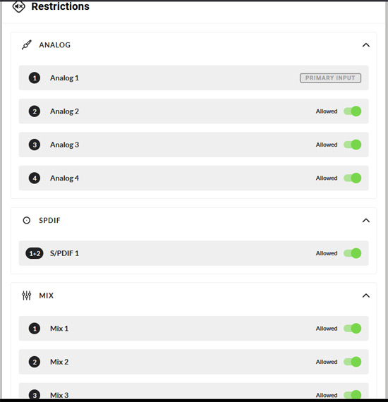Toggle the Allowed switch for S/PDIF 1
The width and height of the screenshot is (388, 402).
pos(352,253)
